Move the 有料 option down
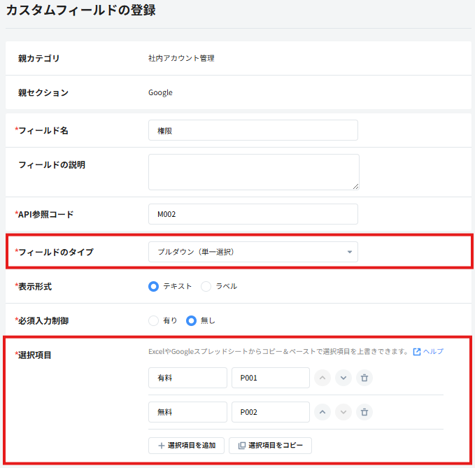The width and height of the screenshot is (475, 468). [x=343, y=378]
